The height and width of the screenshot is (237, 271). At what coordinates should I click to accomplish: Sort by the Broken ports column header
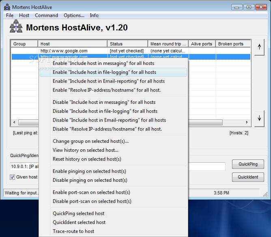233,44
